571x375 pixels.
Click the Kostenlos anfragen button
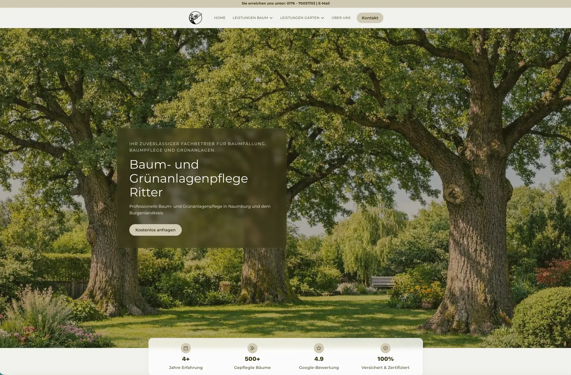tap(155, 230)
